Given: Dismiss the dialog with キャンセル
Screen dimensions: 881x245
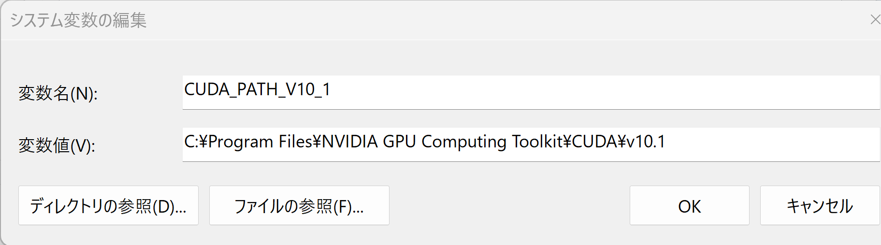Looking at the screenshot, I should pyautogui.click(x=820, y=205).
